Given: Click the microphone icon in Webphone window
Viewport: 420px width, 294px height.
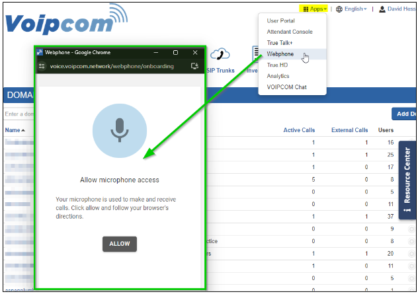Looking at the screenshot, I should point(120,131).
